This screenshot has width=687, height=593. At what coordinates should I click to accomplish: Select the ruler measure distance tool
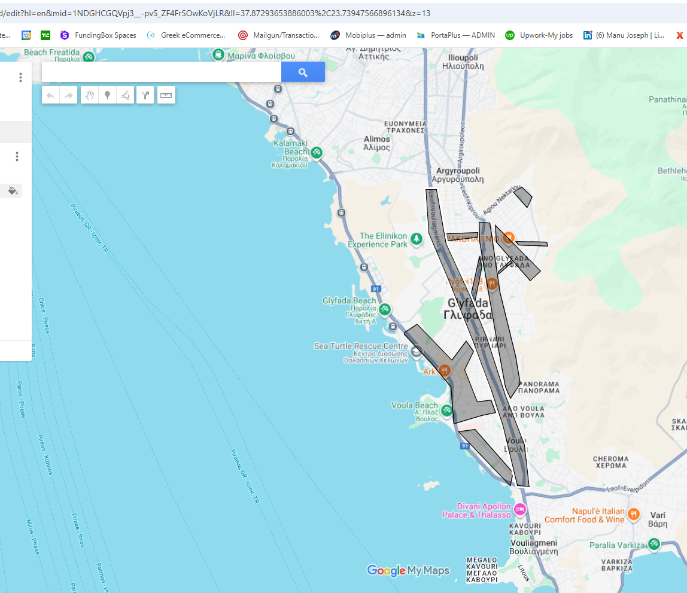[x=166, y=95]
